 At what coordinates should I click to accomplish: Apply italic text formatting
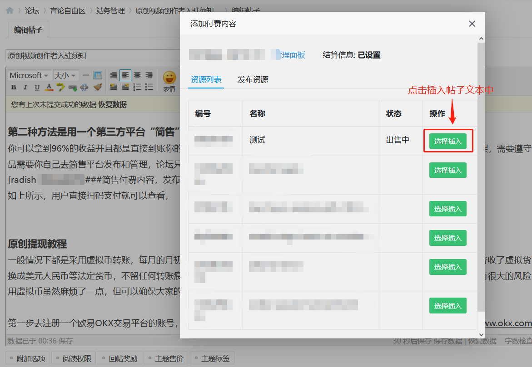[x=25, y=87]
